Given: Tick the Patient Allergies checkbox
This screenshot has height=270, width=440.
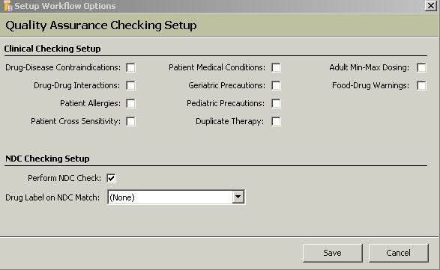Looking at the screenshot, I should 130,103.
